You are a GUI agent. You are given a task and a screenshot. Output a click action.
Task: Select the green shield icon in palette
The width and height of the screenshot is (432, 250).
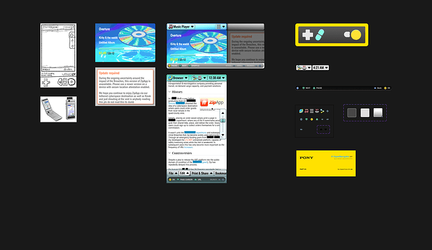[x=306, y=119]
